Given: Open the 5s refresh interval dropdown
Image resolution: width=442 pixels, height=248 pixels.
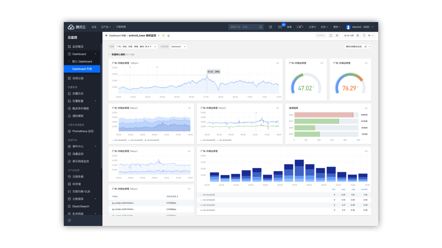Looking at the screenshot, I should [371, 35].
